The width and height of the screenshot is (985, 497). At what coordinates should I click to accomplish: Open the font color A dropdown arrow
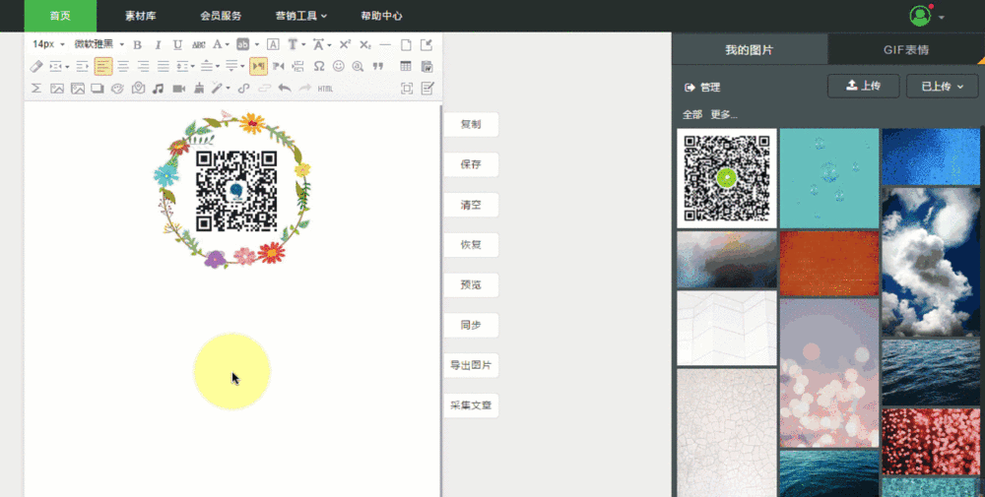[x=227, y=44]
